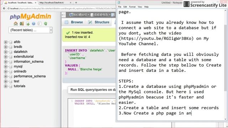Screen dimensions: 228x128
Task: Open phpMyAdmin documentation help icon
Action: (x=33, y=24)
